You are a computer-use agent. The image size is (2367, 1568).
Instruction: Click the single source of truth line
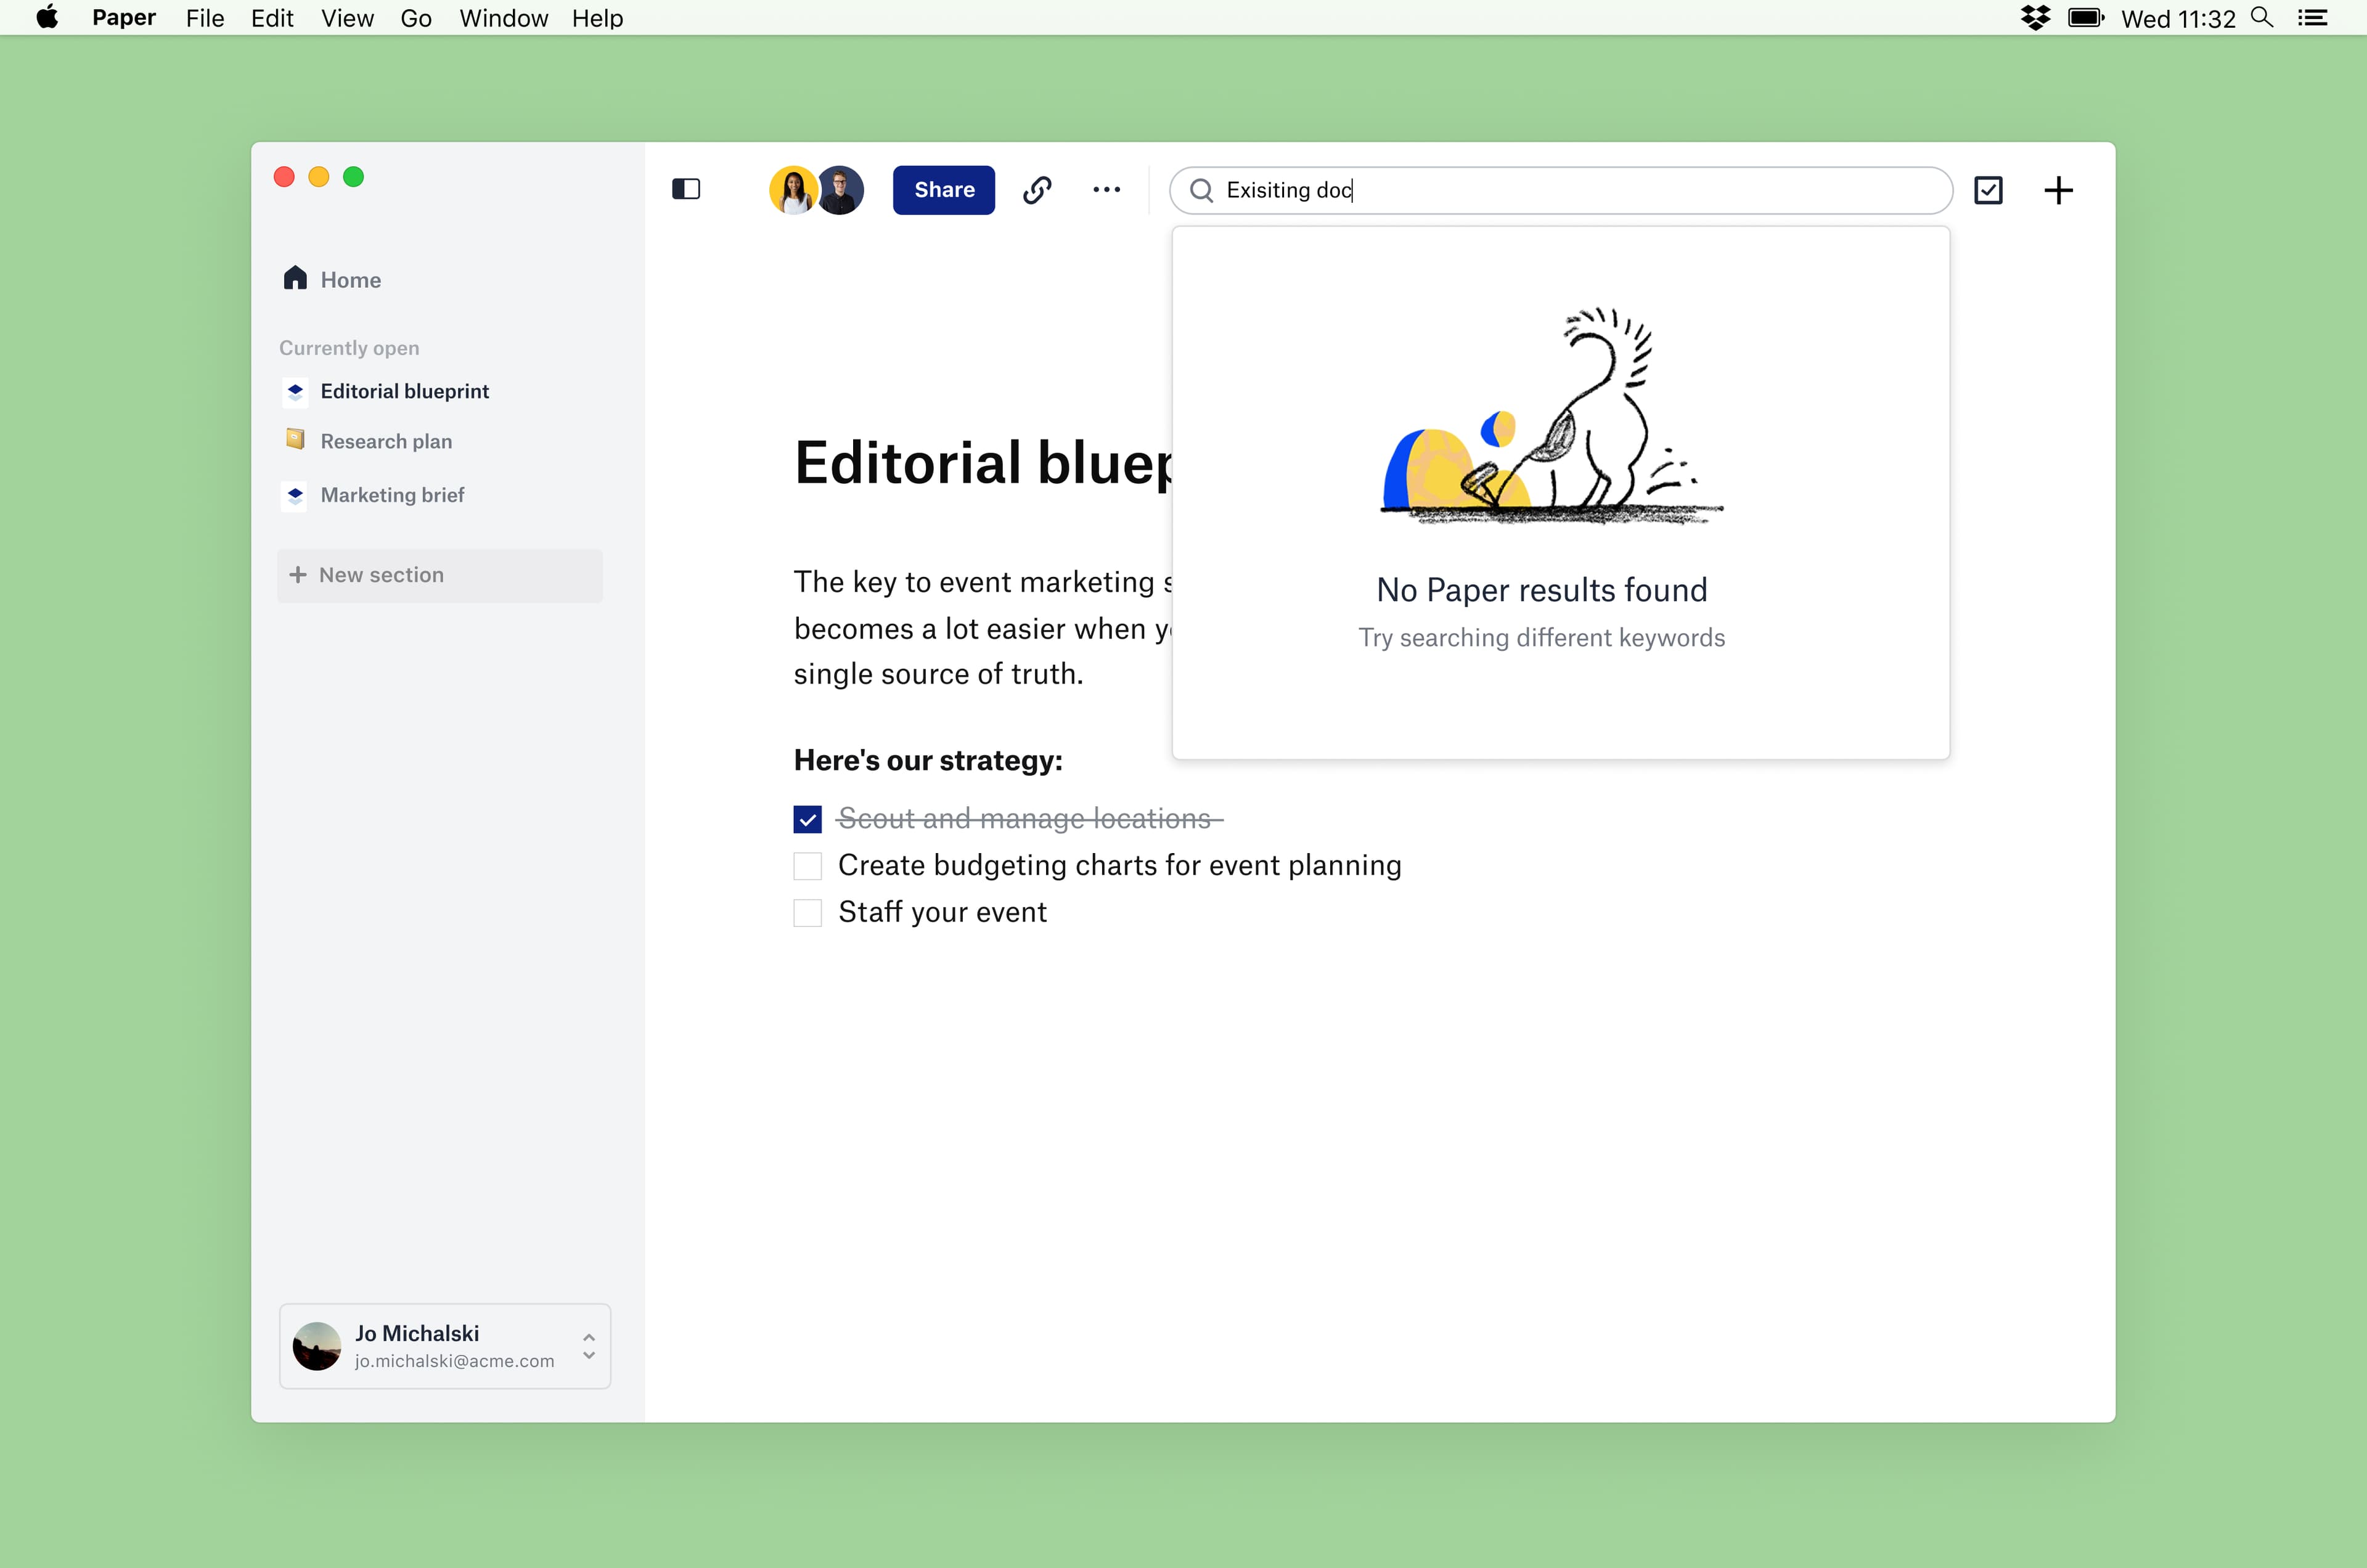(x=939, y=674)
